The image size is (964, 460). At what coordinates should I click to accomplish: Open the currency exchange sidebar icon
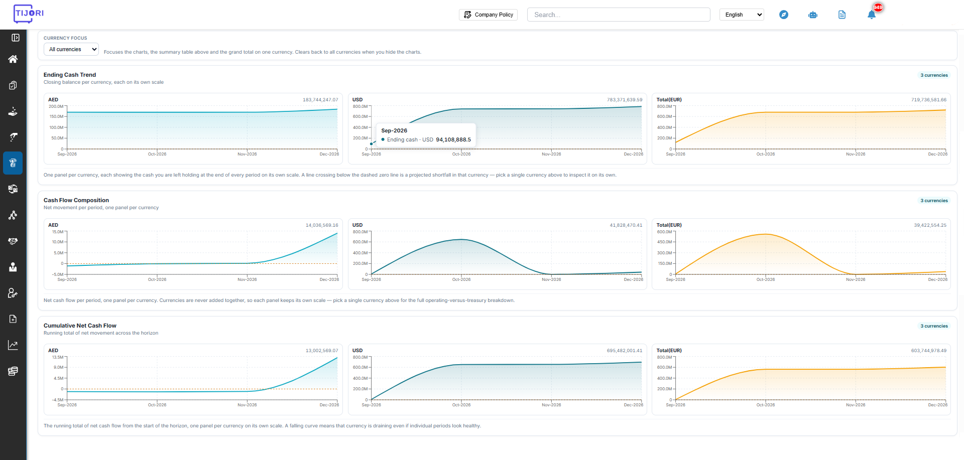(13, 189)
